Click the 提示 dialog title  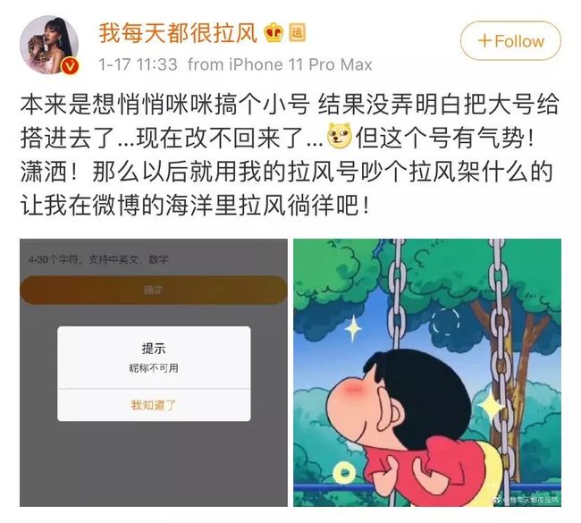(x=154, y=349)
